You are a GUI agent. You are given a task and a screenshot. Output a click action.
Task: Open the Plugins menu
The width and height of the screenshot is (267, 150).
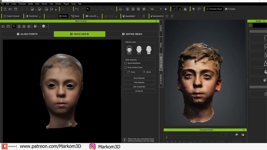pos(66,4)
